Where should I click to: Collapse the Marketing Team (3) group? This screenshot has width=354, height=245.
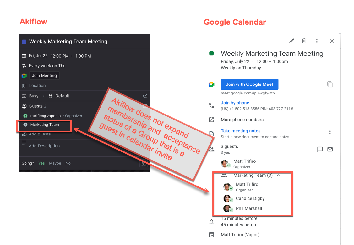point(278,176)
